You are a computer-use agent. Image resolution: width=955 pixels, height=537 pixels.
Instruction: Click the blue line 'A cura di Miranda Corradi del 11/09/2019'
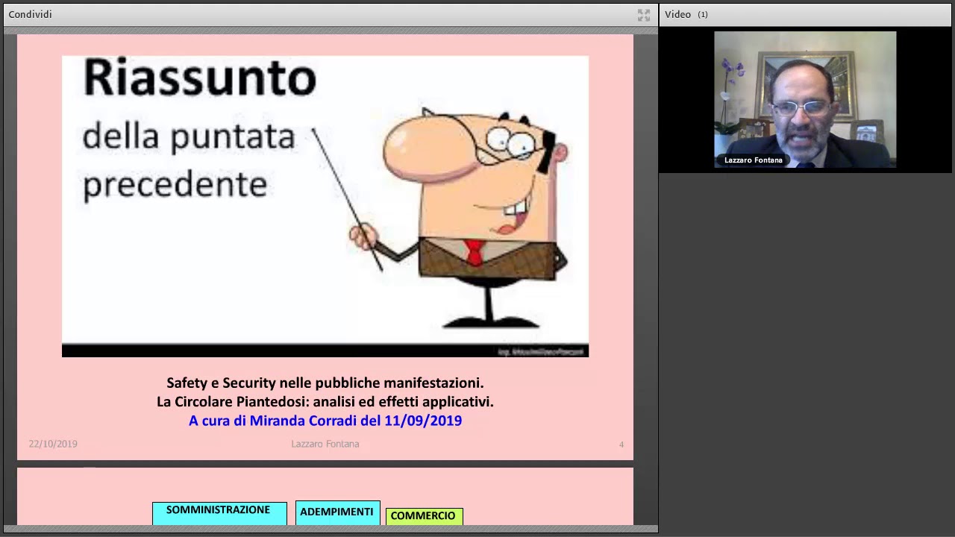[325, 421]
